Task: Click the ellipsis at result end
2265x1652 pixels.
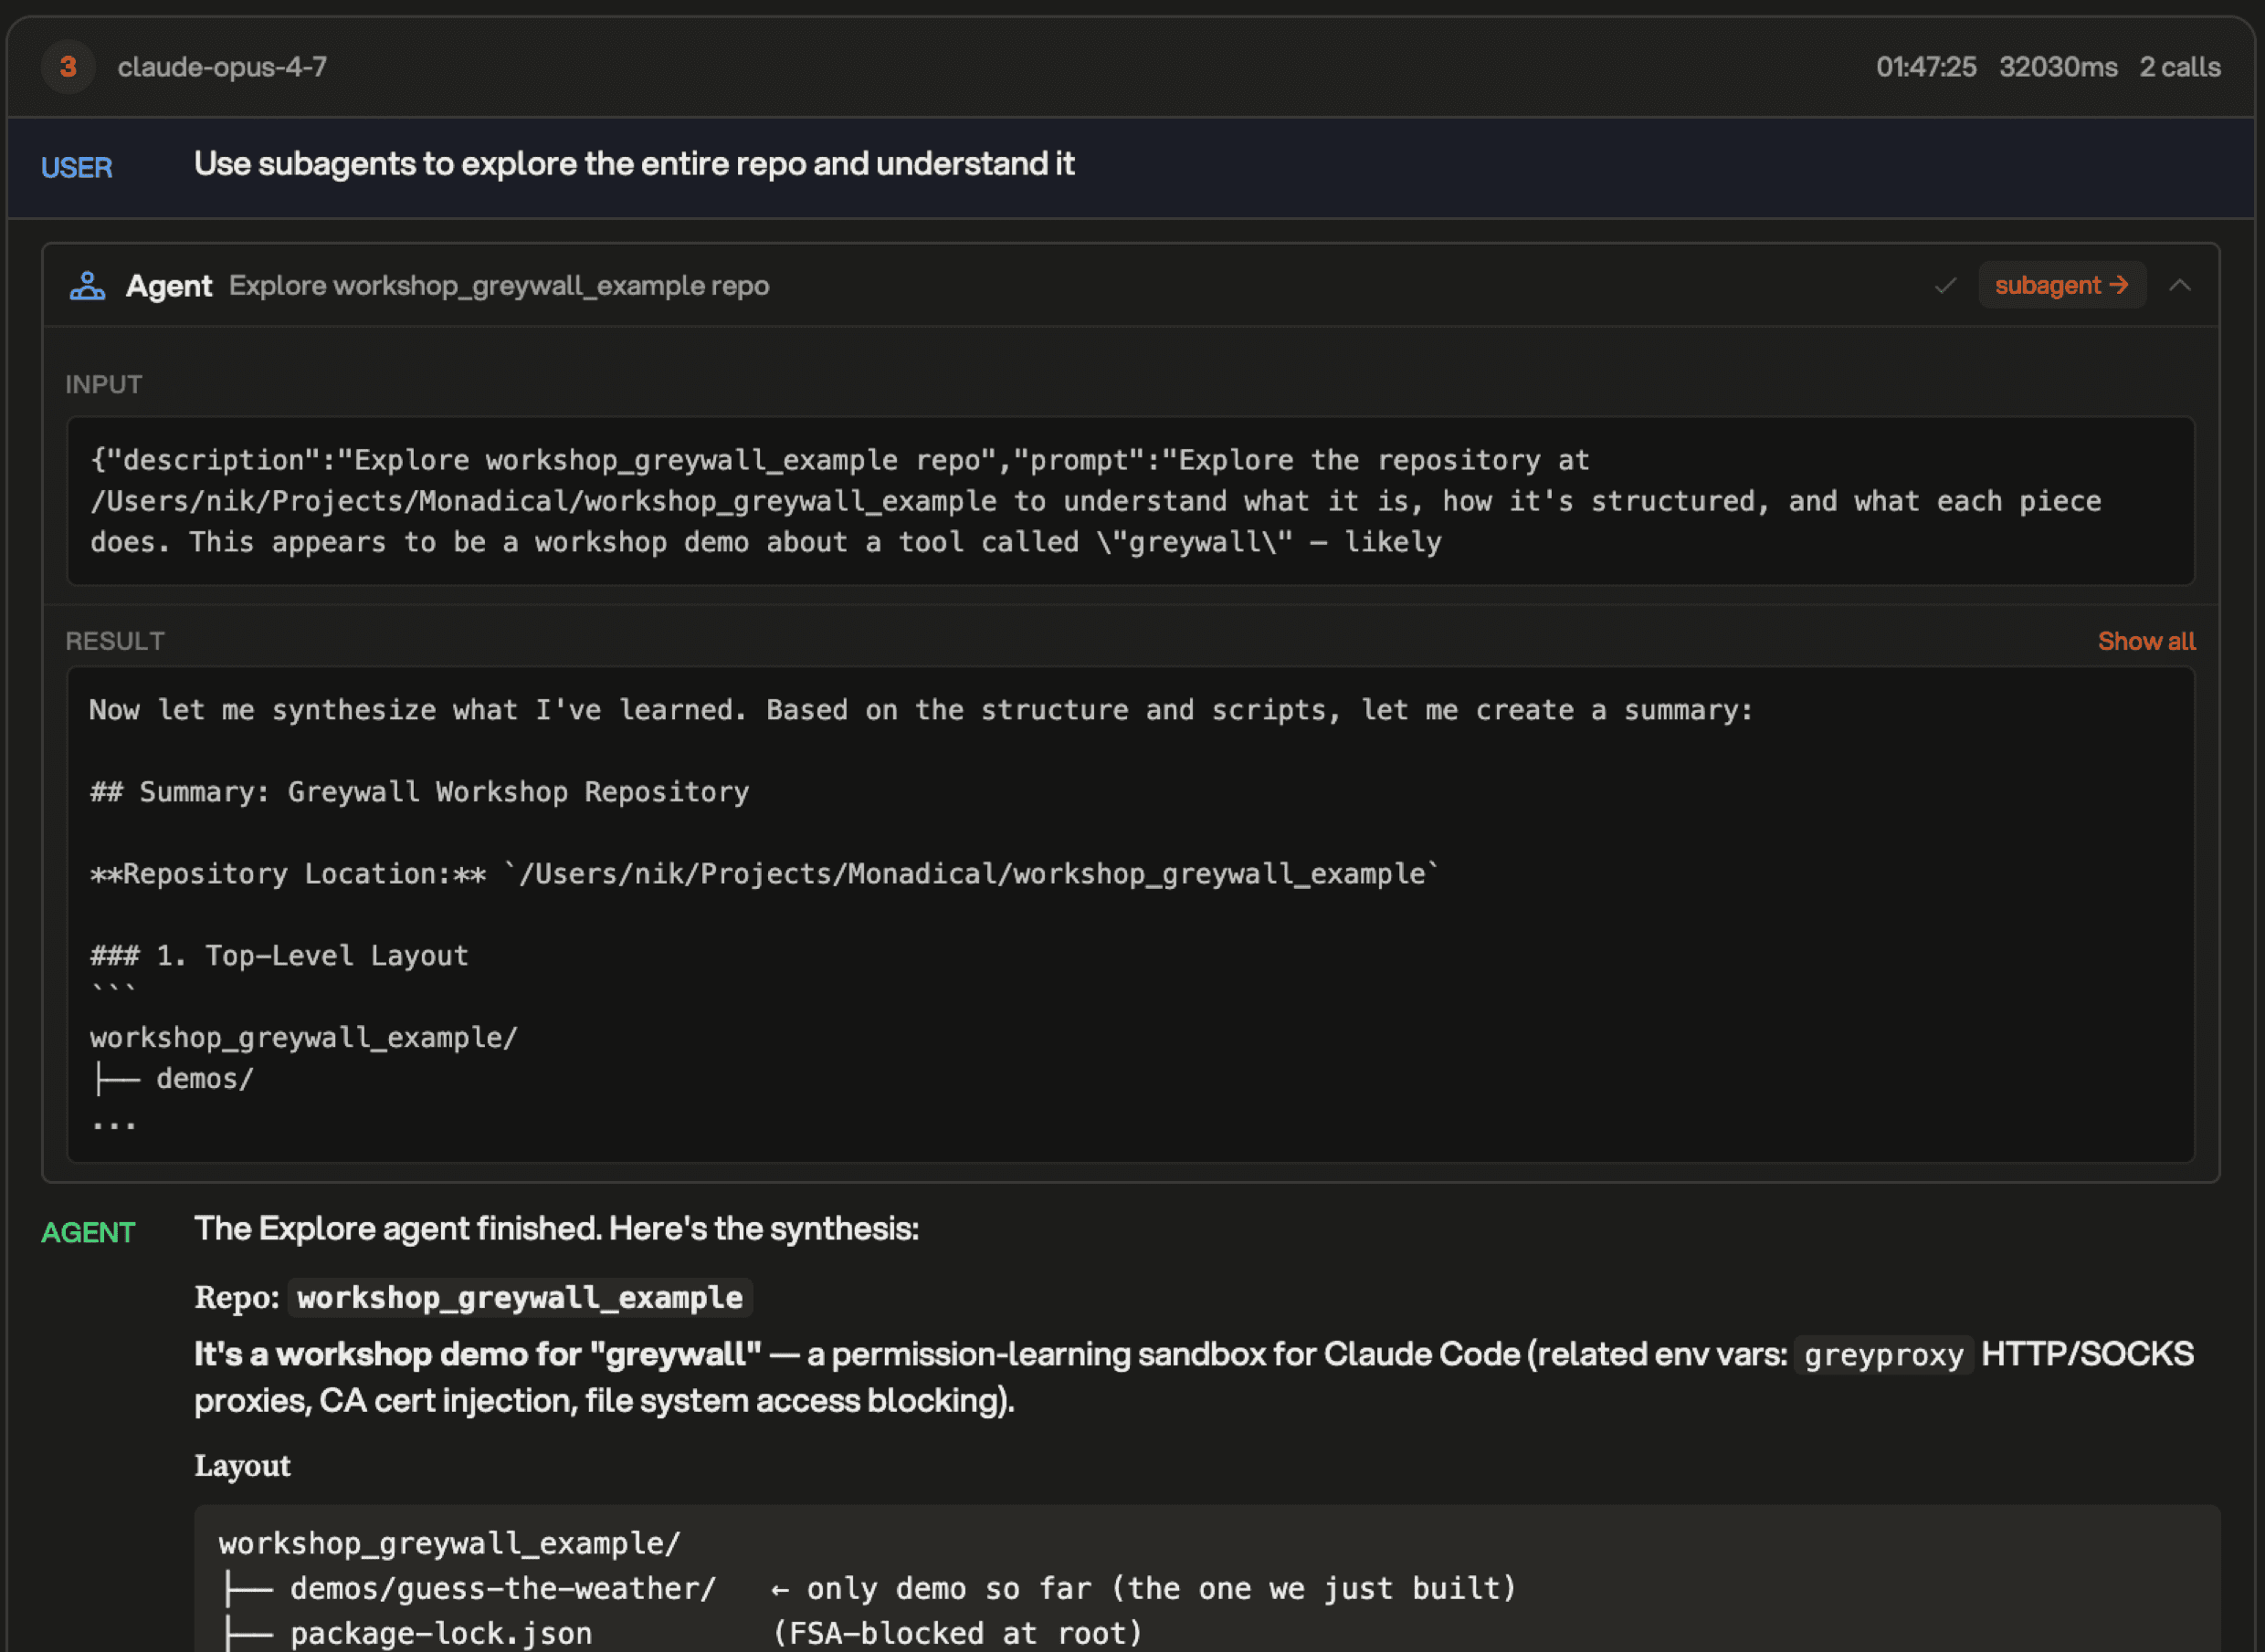Action: (x=113, y=1124)
